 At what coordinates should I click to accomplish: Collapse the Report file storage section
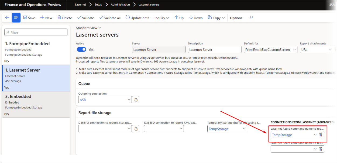point(95,113)
